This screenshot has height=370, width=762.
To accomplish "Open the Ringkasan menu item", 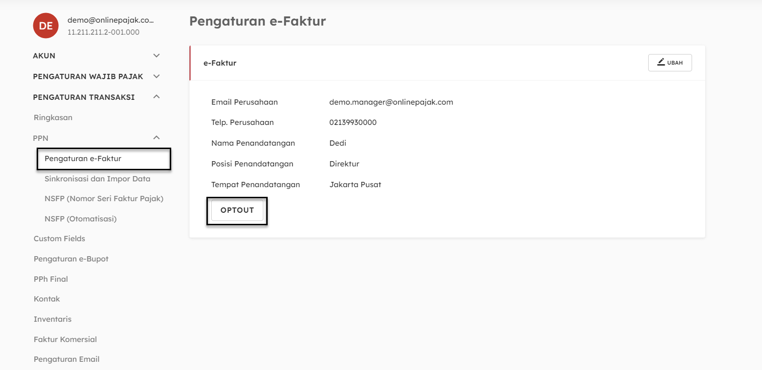I will coord(53,118).
